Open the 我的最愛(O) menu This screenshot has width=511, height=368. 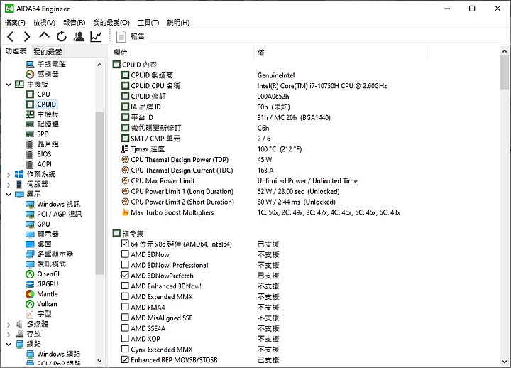(x=111, y=23)
